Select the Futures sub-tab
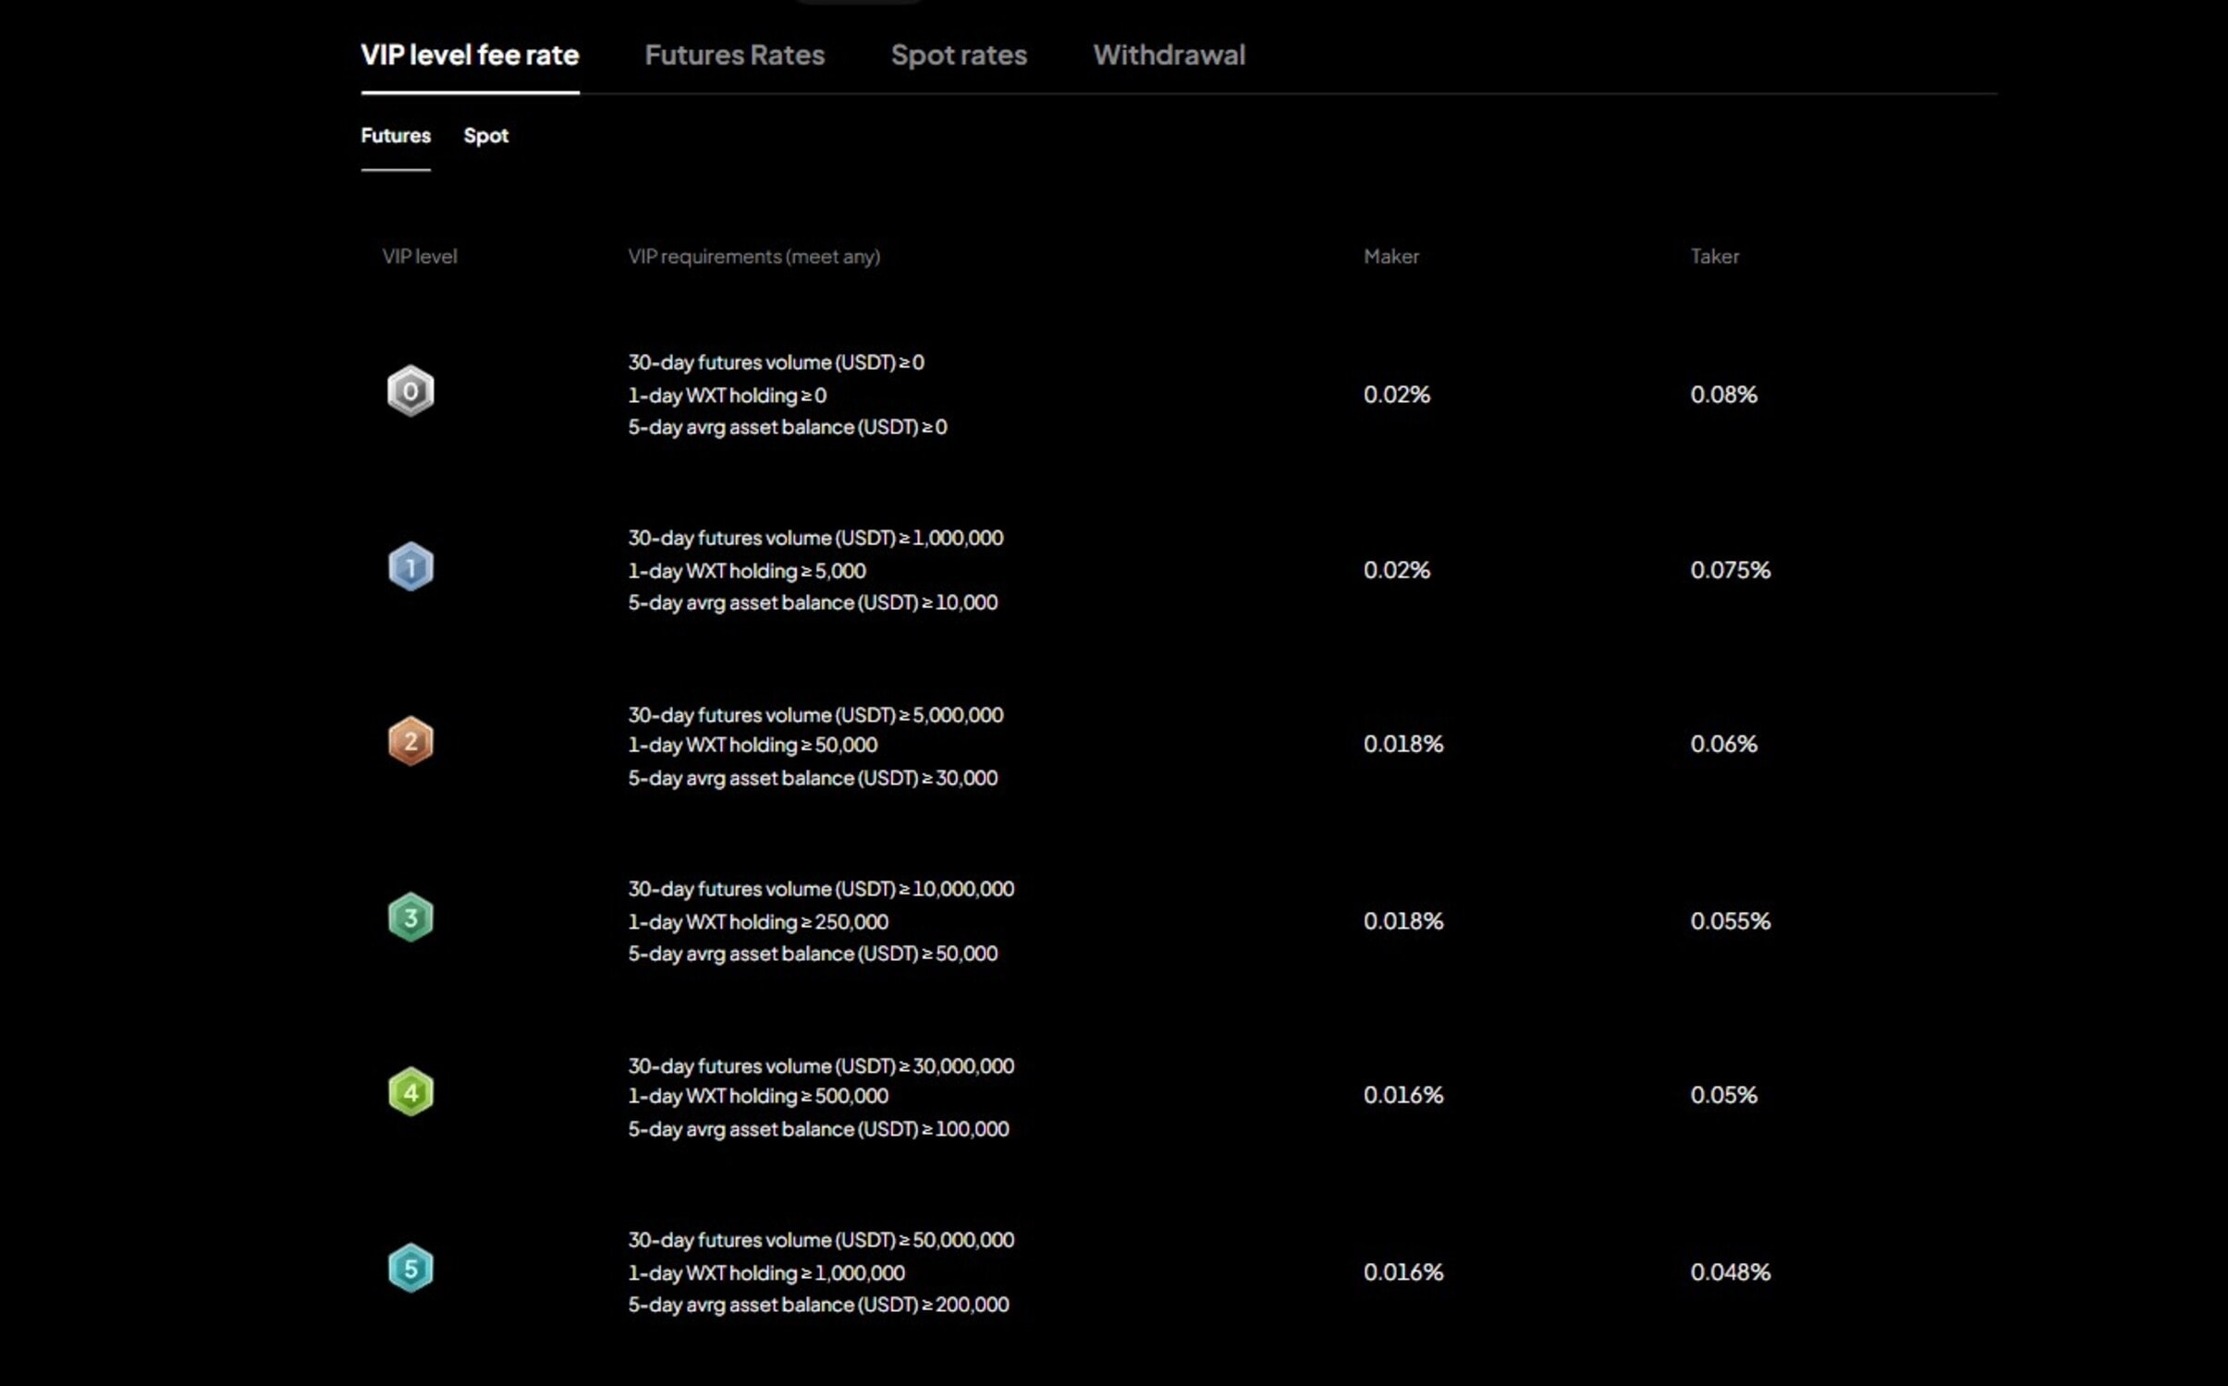The width and height of the screenshot is (2228, 1386). [x=396, y=136]
